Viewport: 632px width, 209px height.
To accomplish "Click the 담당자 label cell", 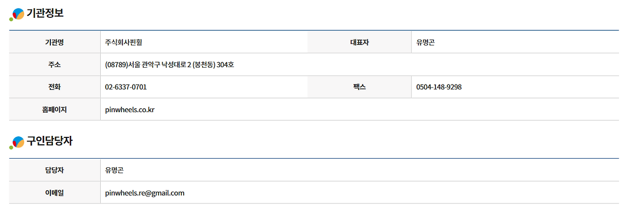I will (x=54, y=170).
